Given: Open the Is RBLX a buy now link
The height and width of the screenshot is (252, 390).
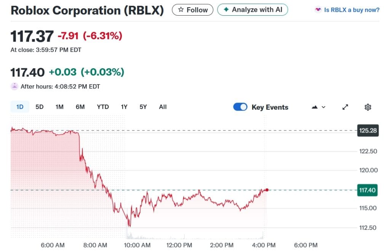Looking at the screenshot, I should (x=352, y=10).
